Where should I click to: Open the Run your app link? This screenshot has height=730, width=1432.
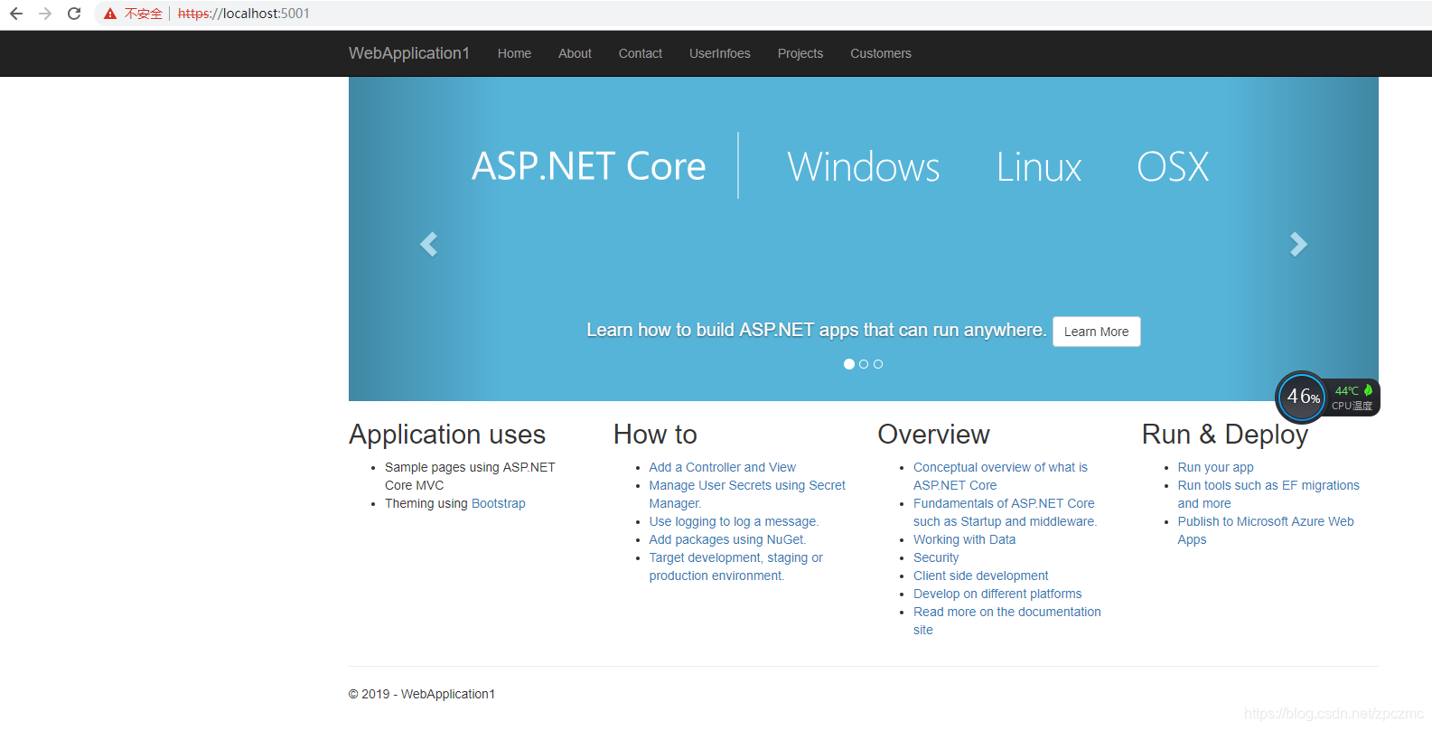coord(1216,467)
